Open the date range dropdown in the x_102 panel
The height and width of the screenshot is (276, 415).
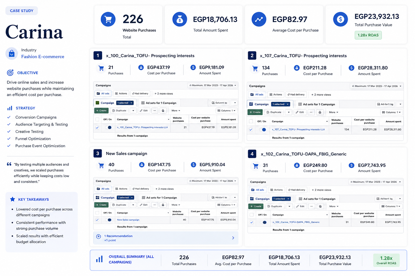376,182
